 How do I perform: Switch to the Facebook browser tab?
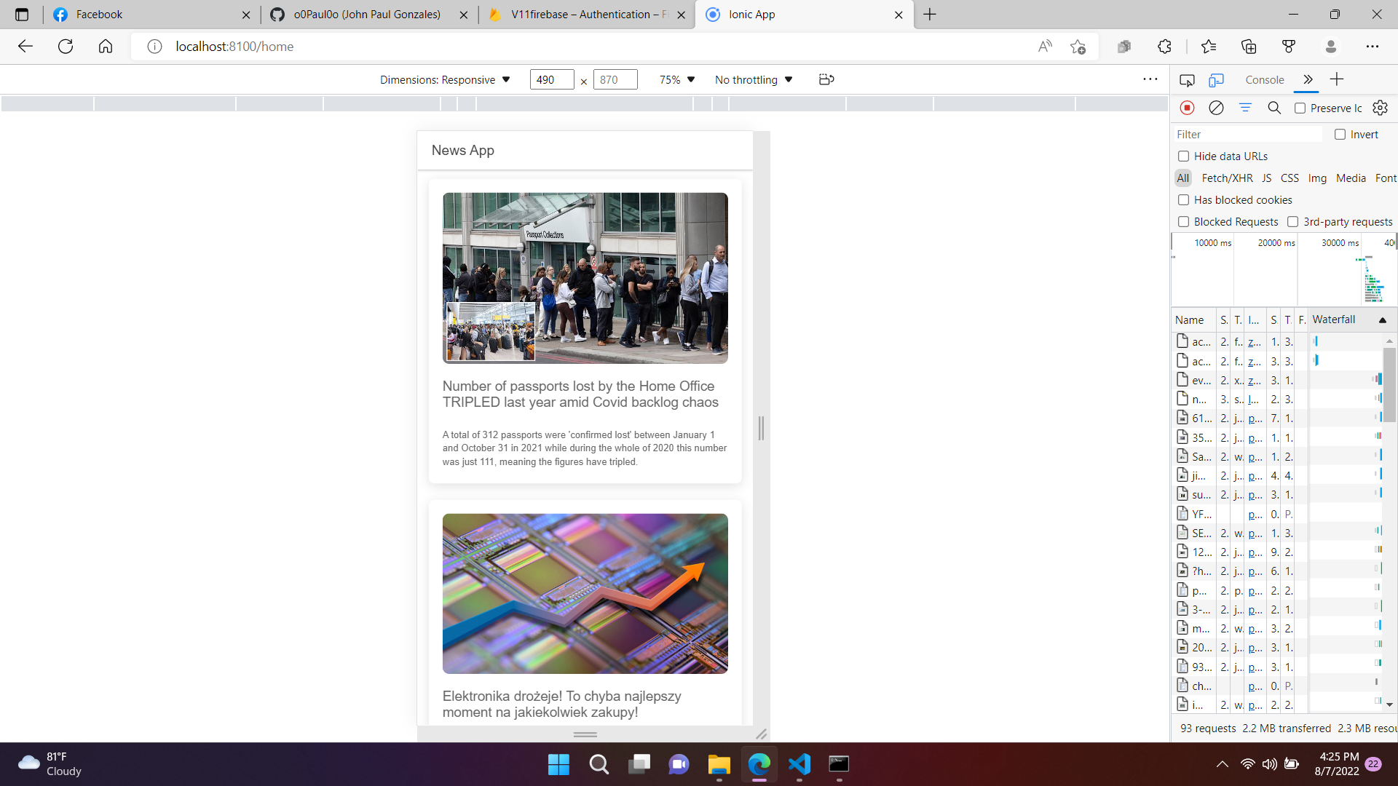tap(100, 15)
